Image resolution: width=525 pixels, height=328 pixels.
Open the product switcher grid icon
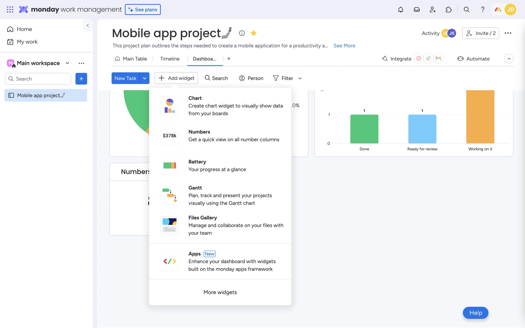click(x=10, y=10)
